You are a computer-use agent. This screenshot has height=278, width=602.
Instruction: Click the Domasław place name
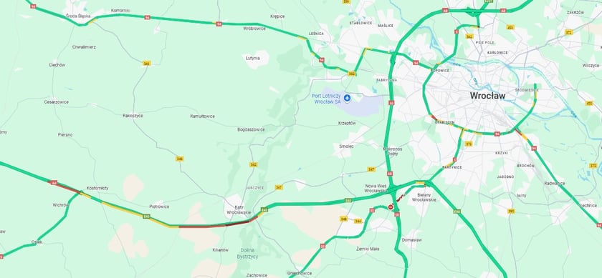[x=411, y=239]
